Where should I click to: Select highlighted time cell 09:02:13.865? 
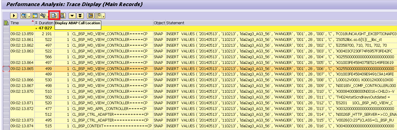coord(22,68)
